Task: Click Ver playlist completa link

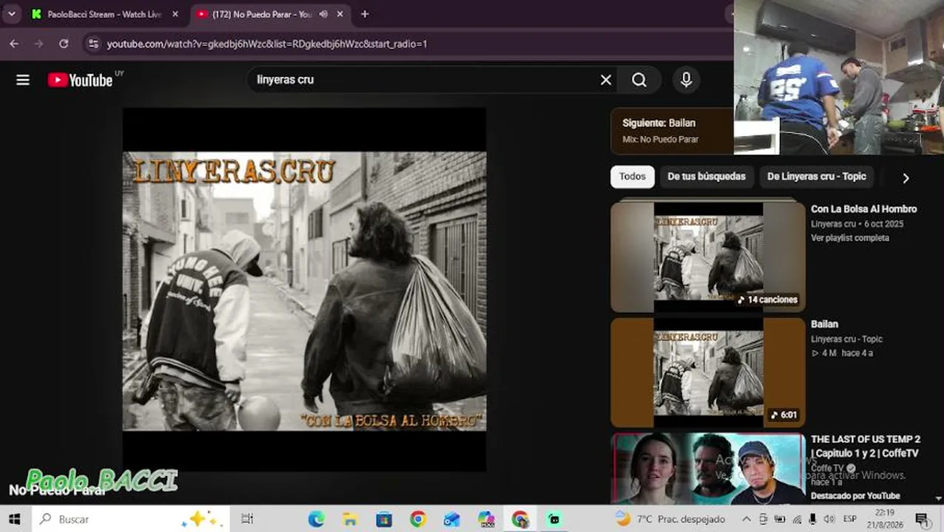Action: coord(850,238)
